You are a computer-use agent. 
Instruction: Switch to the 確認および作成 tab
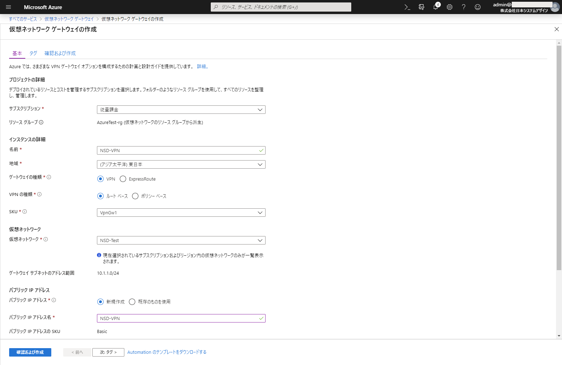click(60, 53)
